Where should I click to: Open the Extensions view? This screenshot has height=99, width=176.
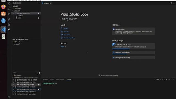click(x=9, y=24)
